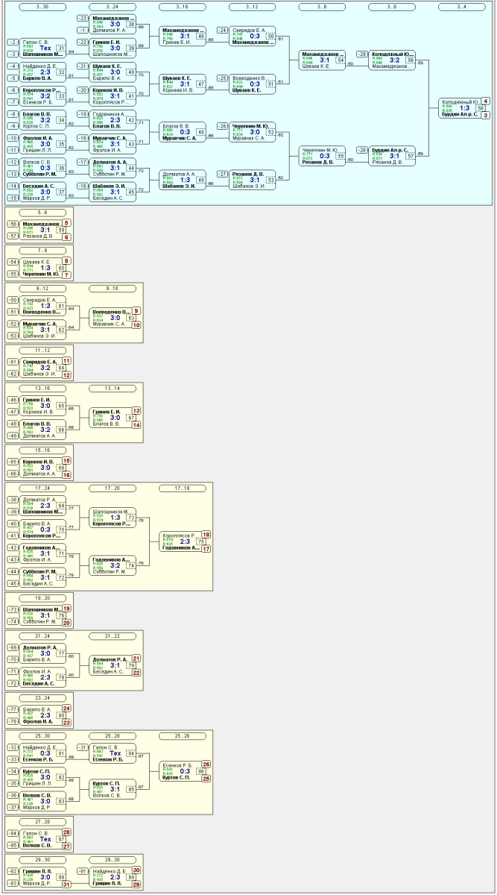Select place badge 5 beside Махамеджанов
The height and width of the screenshot is (895, 497).
click(x=66, y=223)
